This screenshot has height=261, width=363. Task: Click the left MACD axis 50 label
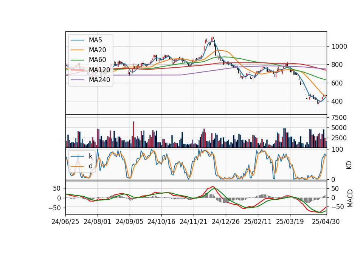point(57,188)
